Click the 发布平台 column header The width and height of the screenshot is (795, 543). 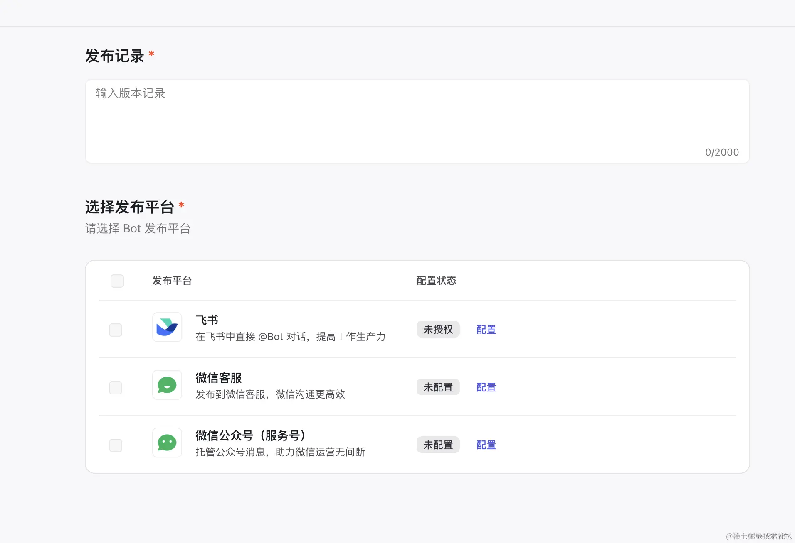coord(172,281)
